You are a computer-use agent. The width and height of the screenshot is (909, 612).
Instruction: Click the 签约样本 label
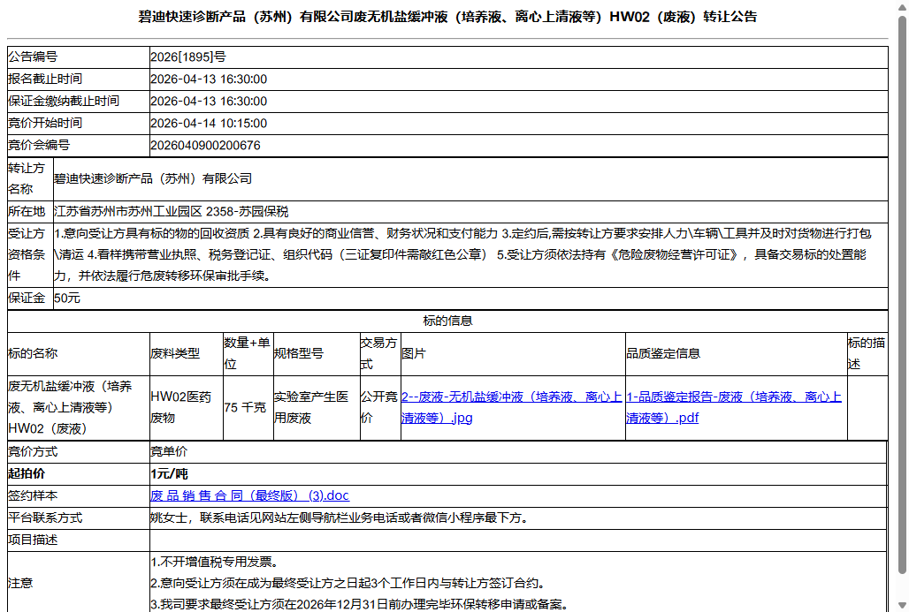[x=33, y=495]
